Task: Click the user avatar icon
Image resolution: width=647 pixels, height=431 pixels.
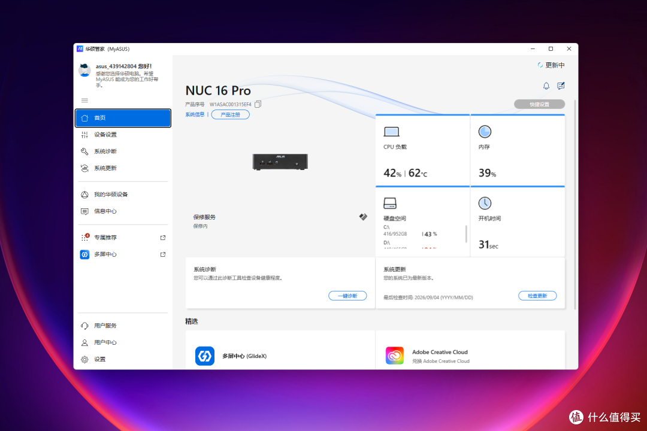Action: (x=84, y=71)
